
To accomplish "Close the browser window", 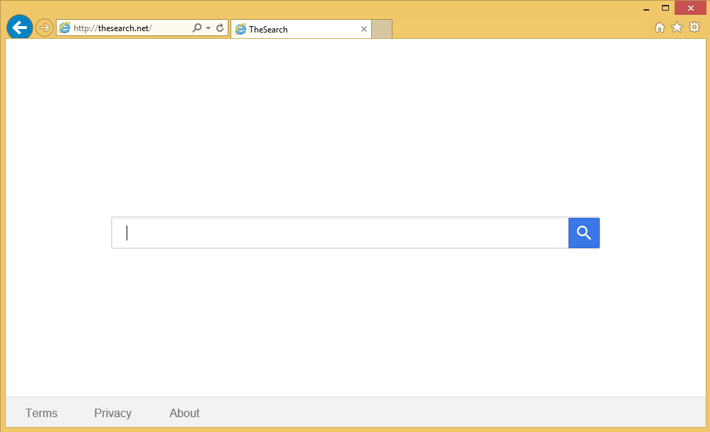I will click(x=690, y=8).
